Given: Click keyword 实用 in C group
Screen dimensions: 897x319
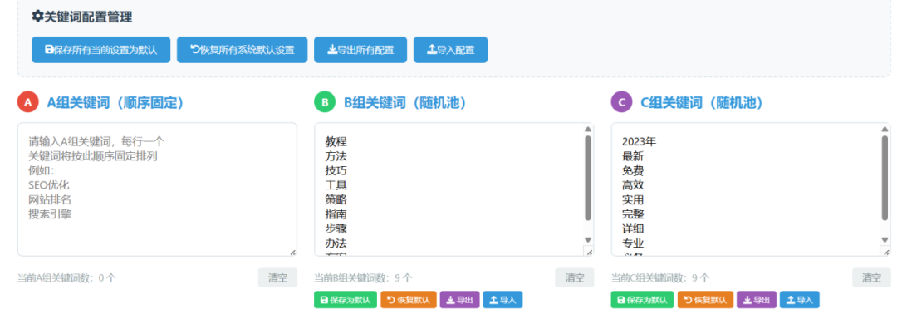Looking at the screenshot, I should [x=633, y=200].
